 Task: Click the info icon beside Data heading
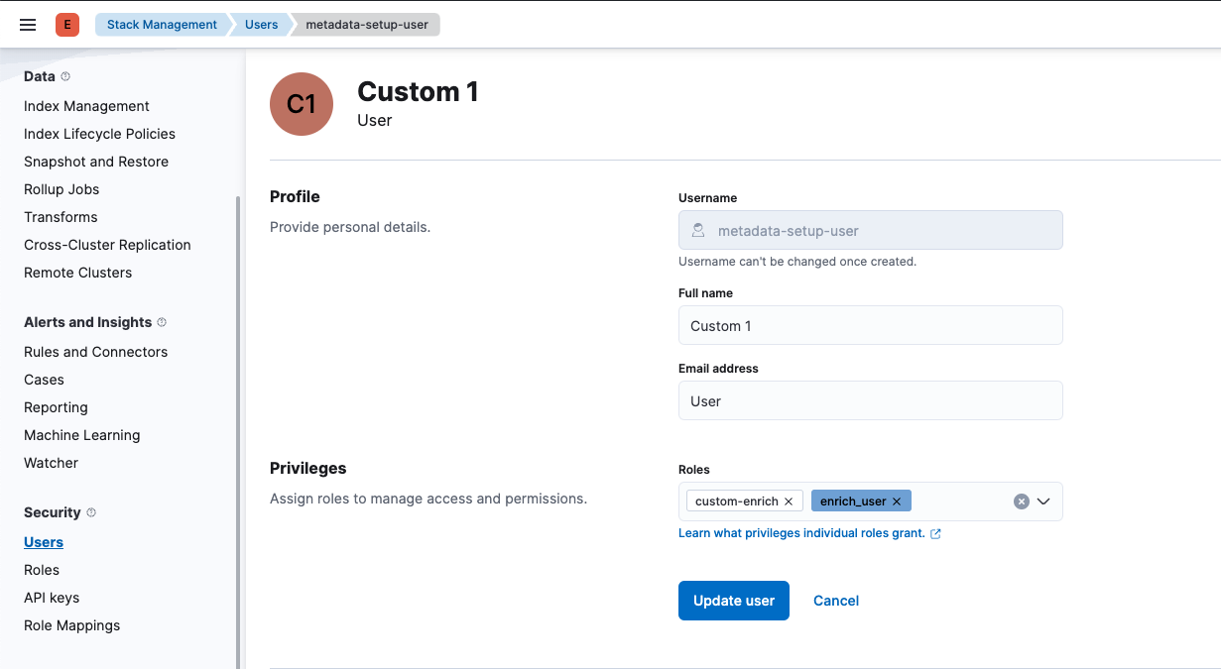(65, 76)
